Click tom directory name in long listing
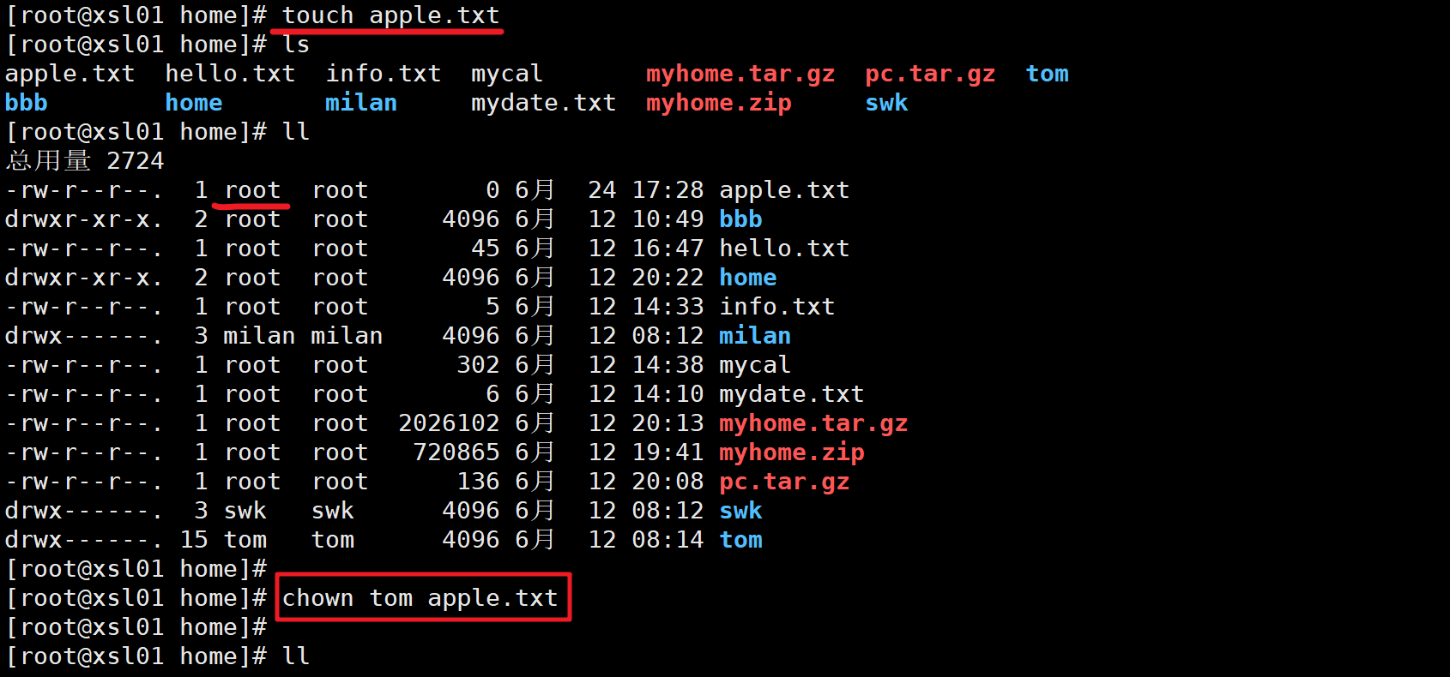This screenshot has height=677, width=1450. pyautogui.click(x=740, y=540)
